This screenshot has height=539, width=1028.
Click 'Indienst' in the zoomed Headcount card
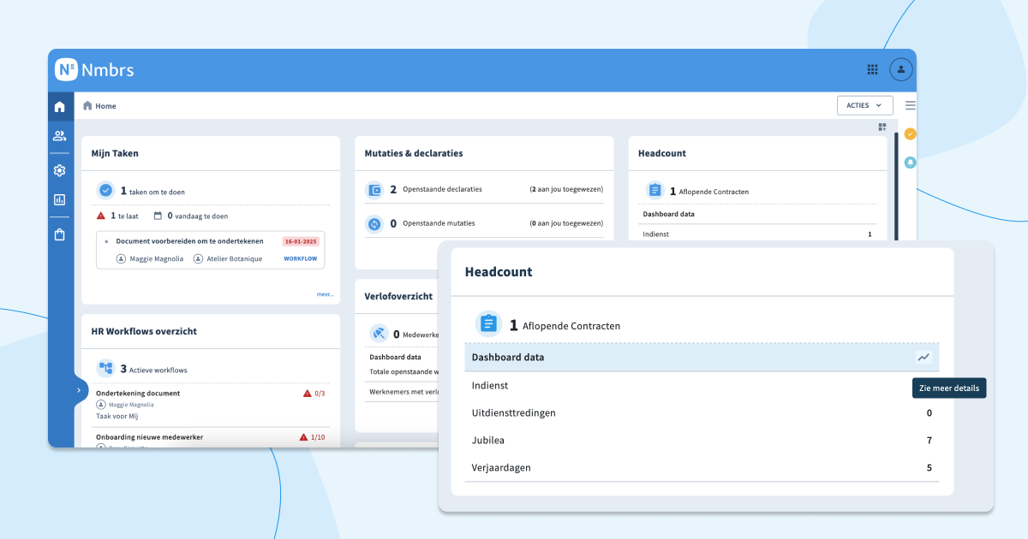coord(492,386)
